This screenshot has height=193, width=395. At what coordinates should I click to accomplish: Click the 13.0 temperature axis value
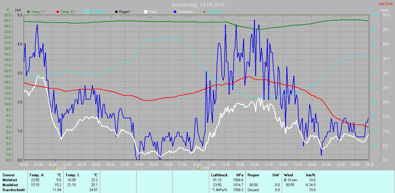click(7, 87)
